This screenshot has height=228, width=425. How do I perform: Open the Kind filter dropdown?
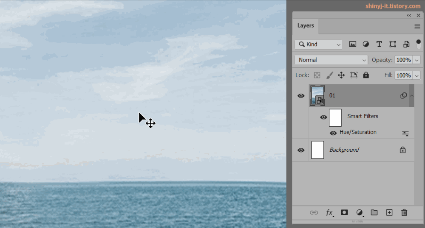click(318, 44)
